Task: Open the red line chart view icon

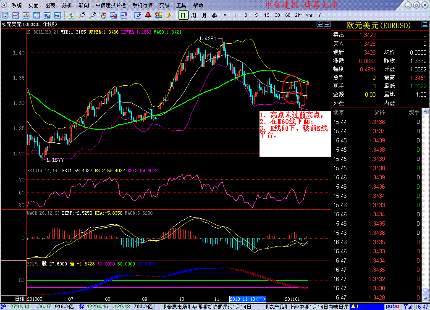Action: pos(16,16)
